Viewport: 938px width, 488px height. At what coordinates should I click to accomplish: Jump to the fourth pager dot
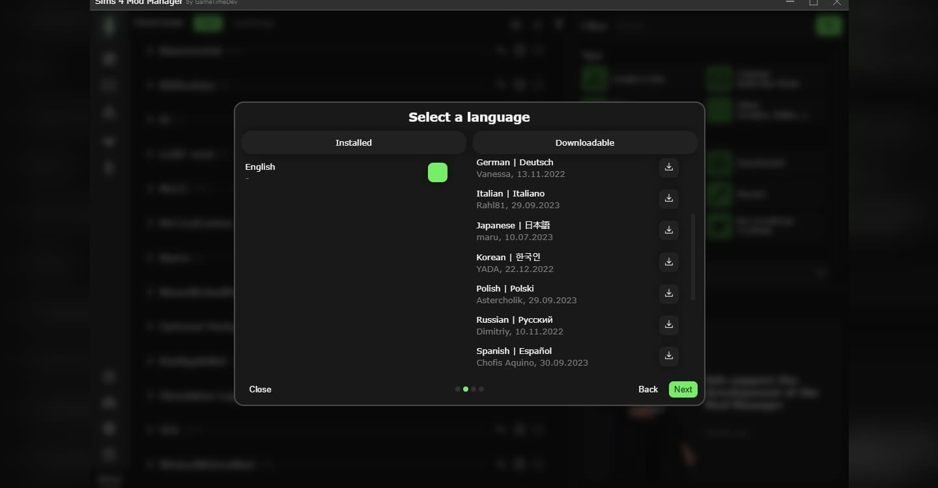(481, 389)
